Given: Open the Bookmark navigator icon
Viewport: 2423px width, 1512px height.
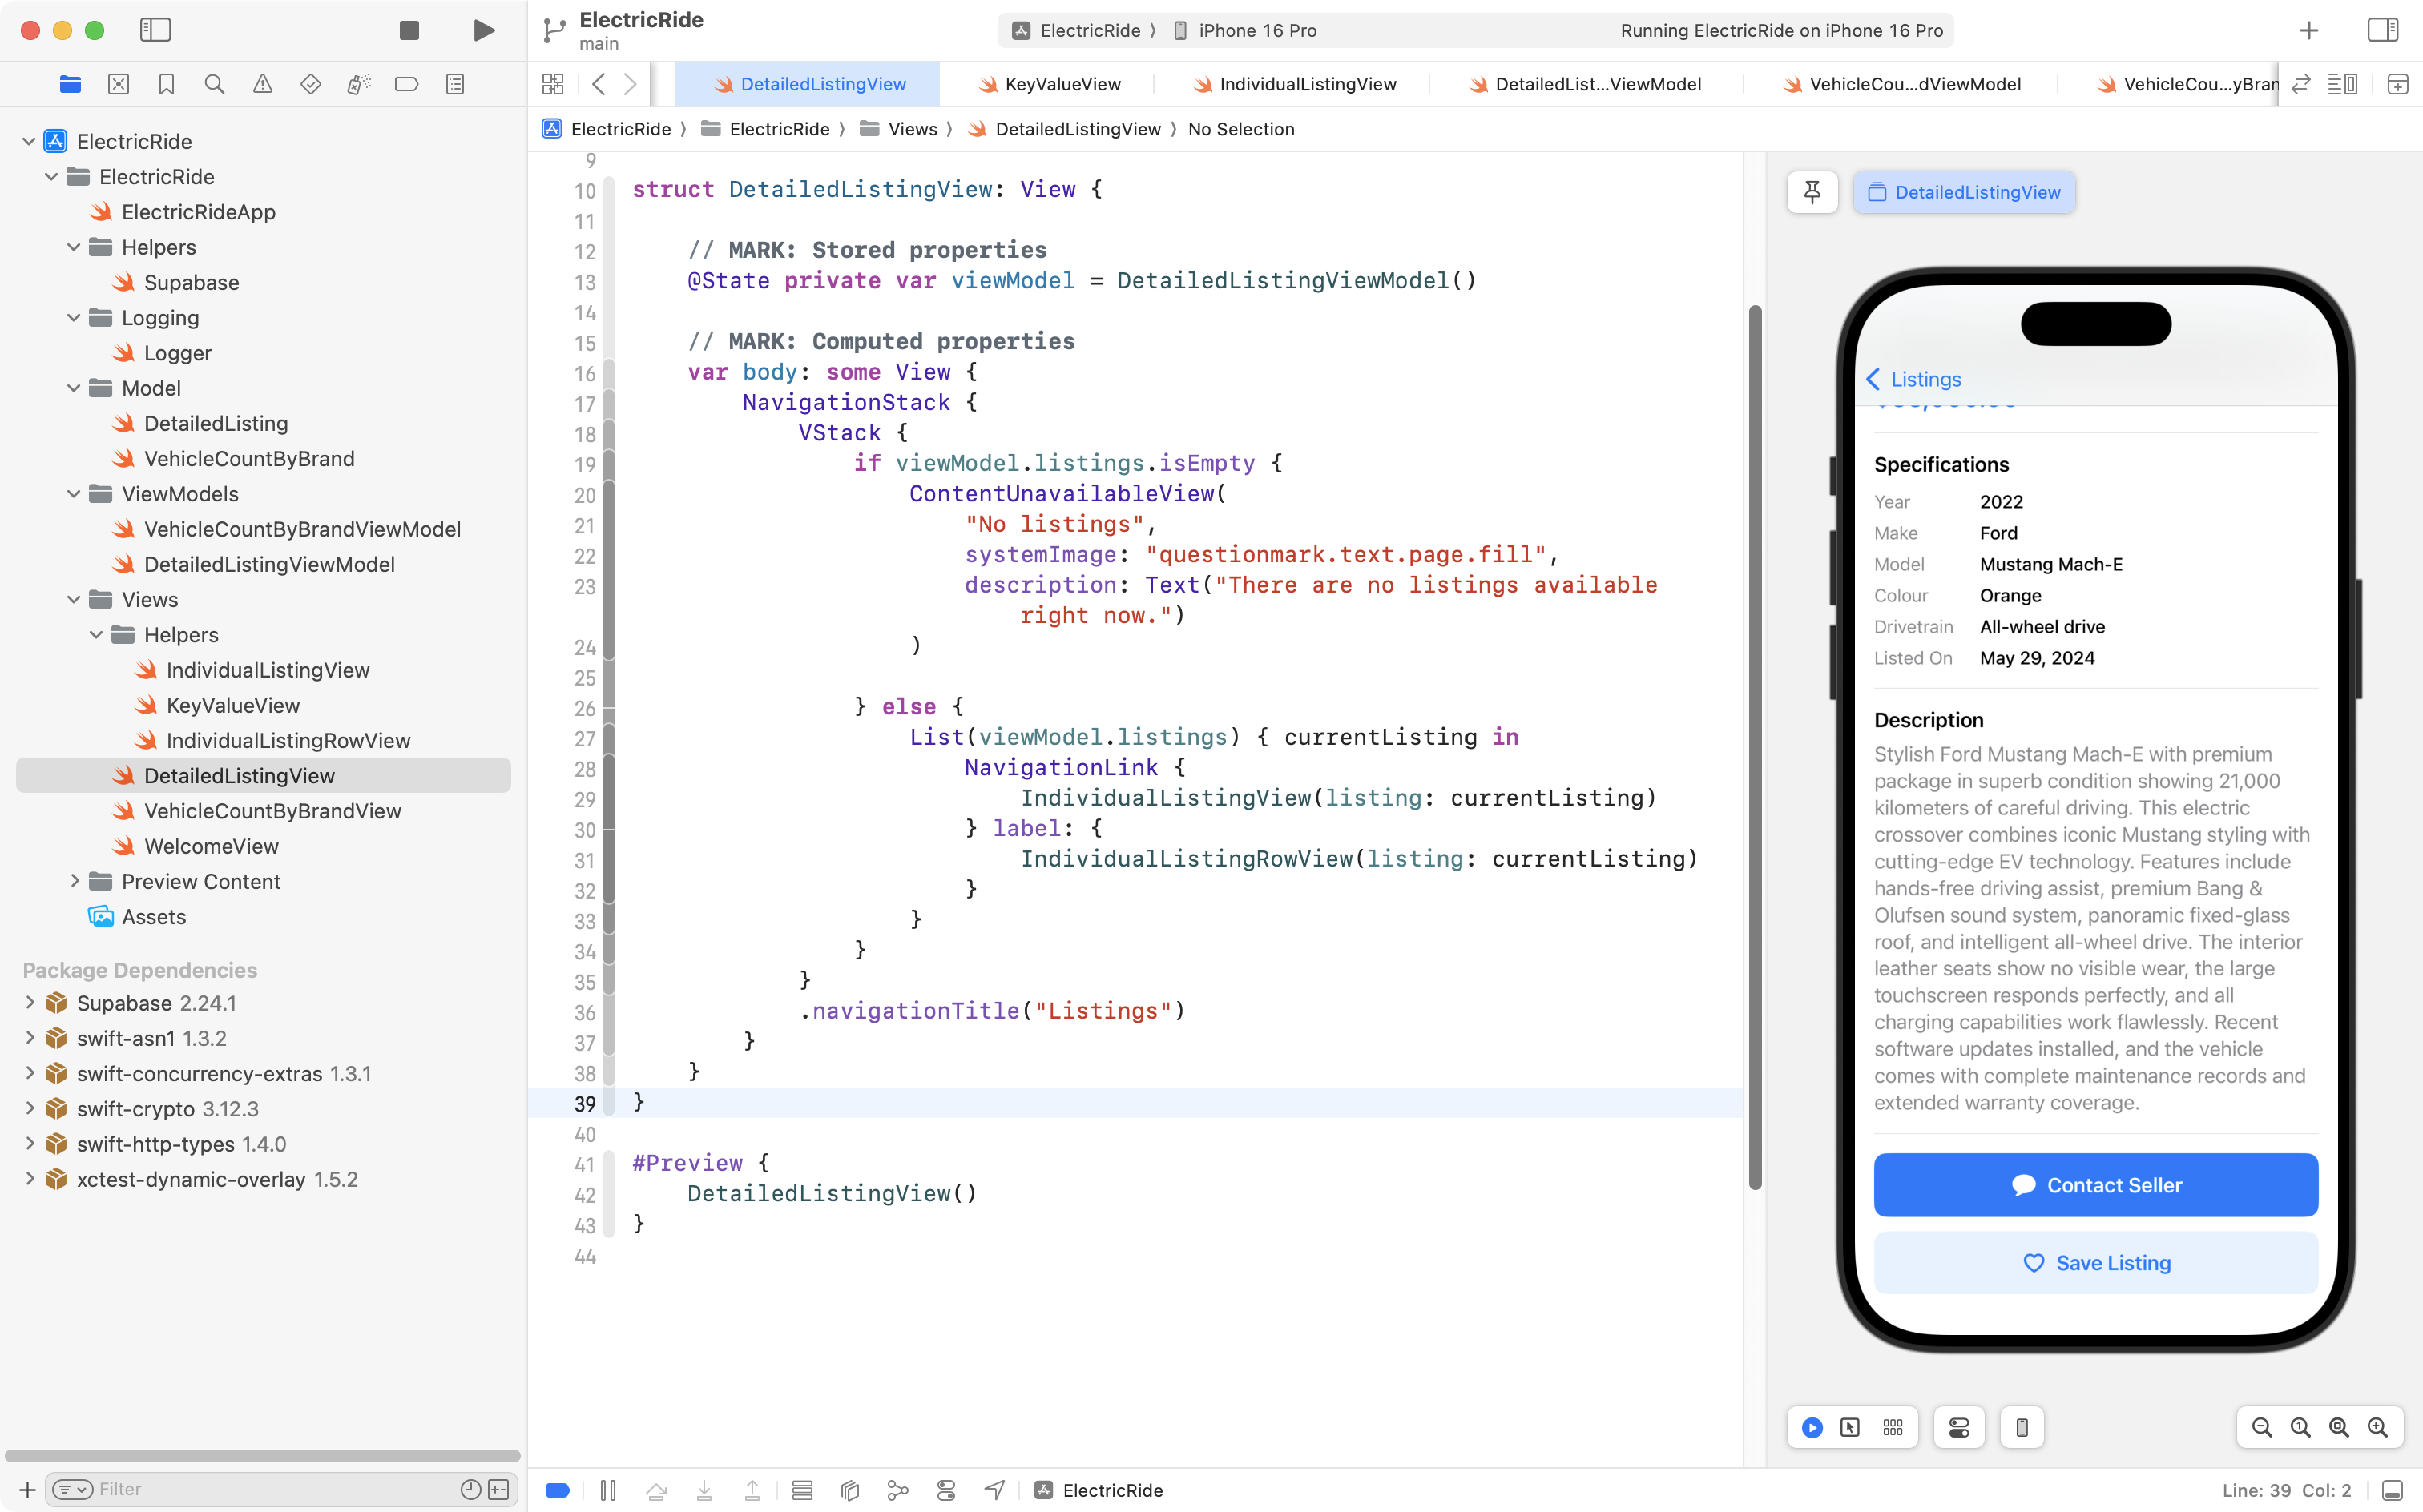Looking at the screenshot, I should click(166, 84).
